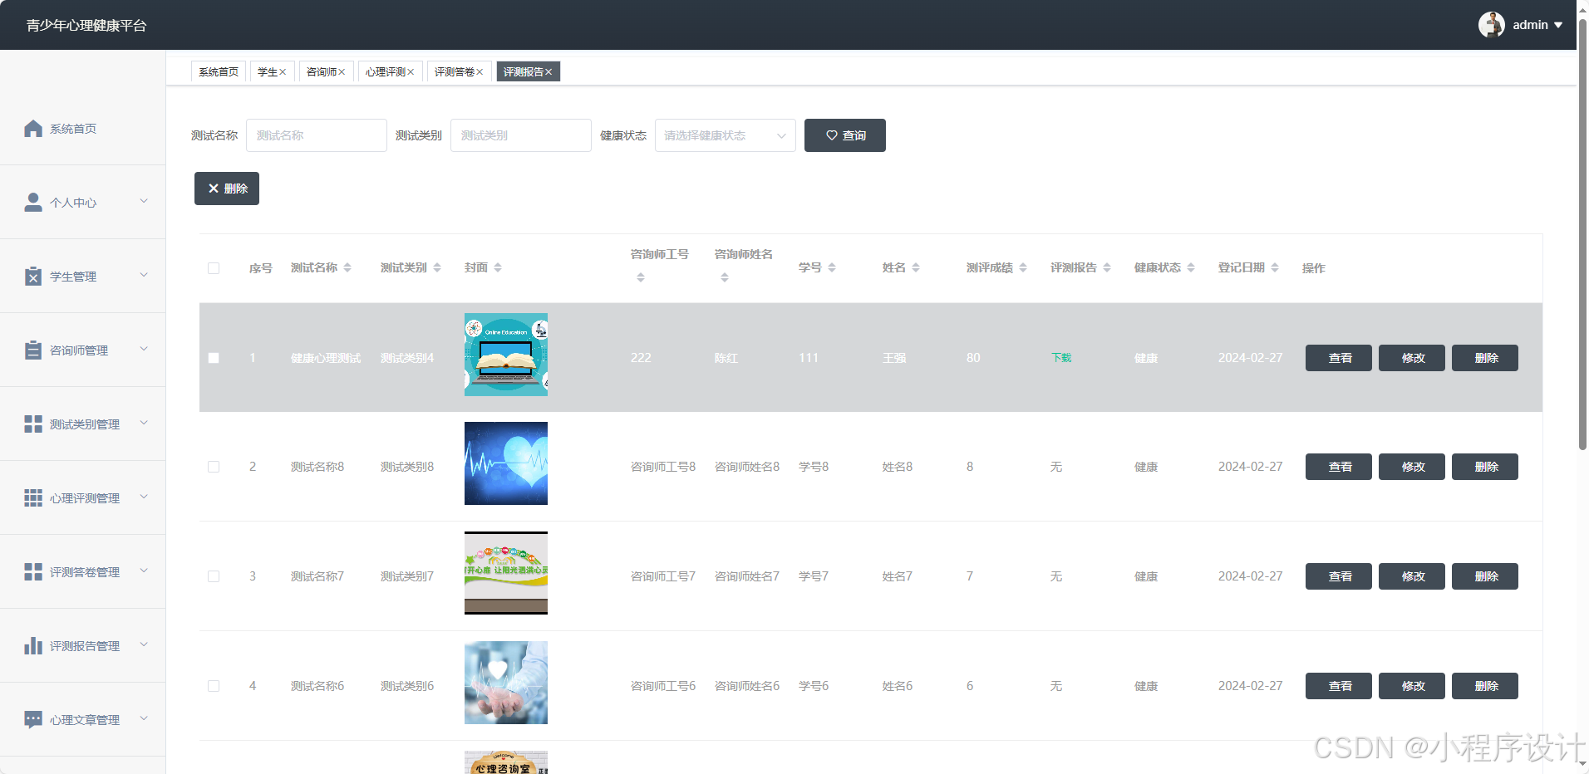Click the clipboard icon for 咨询师管理
1589x774 pixels.
33,350
